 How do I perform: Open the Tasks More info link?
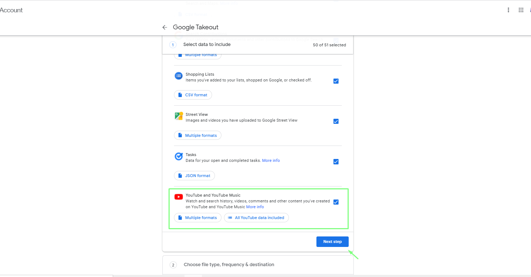[271, 160]
